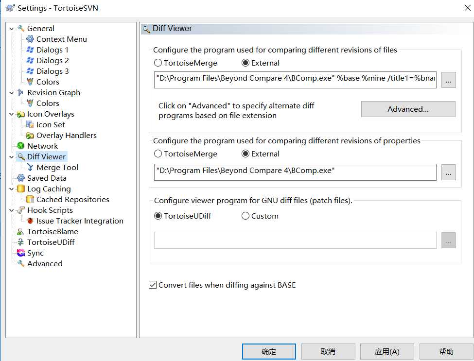Click the Icon Set icon
This screenshot has width=474, height=361.
(x=30, y=124)
